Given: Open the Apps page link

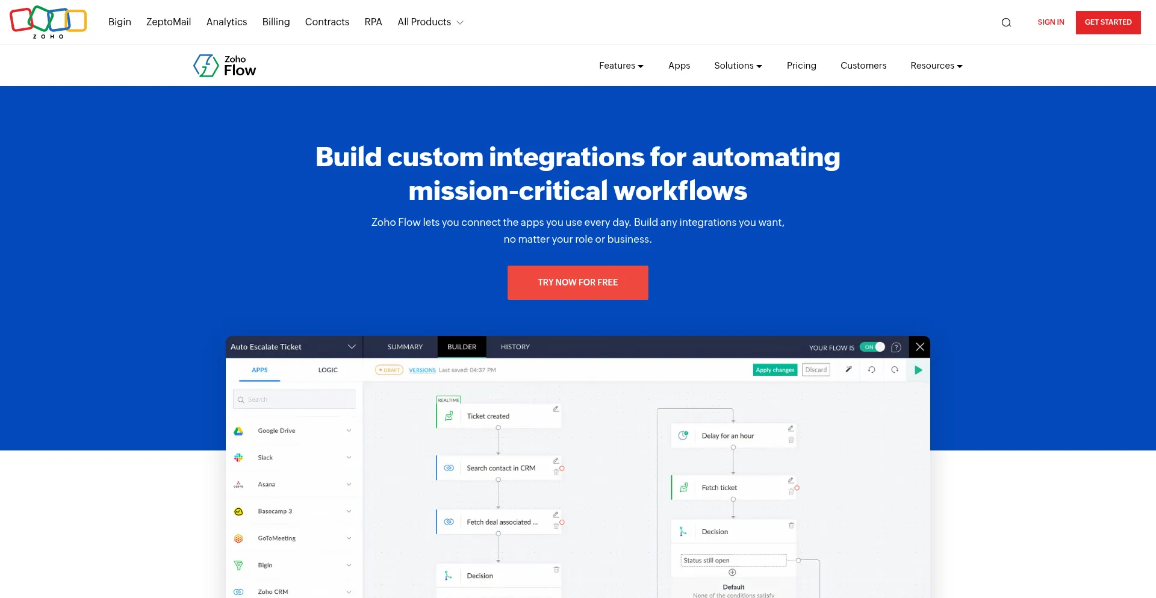Looking at the screenshot, I should tap(679, 66).
